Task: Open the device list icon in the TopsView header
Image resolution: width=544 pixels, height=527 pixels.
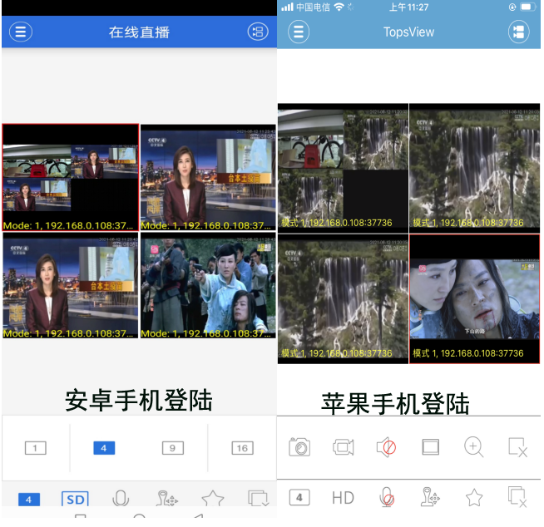Action: [518, 32]
